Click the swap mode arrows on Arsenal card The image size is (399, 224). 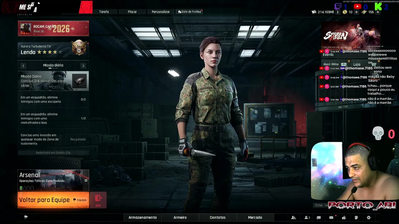point(86,180)
